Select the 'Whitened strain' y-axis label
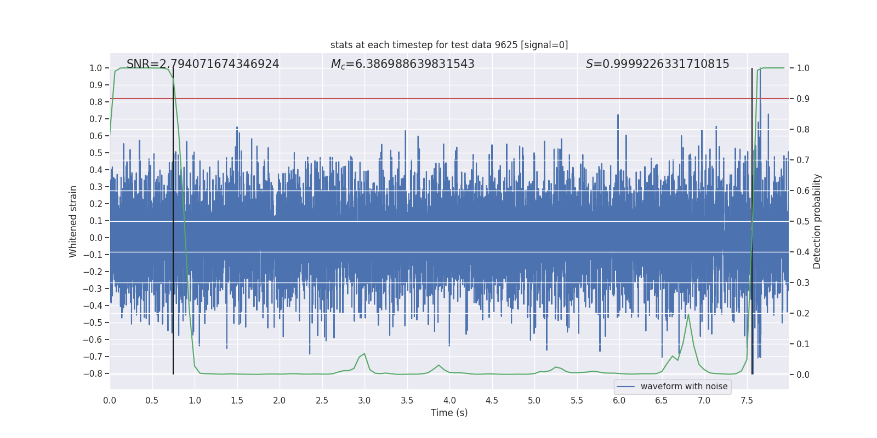The width and height of the screenshot is (877, 438). tap(73, 221)
